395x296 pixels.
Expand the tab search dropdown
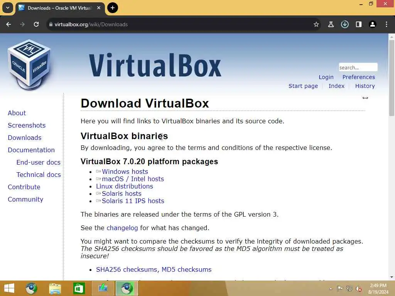(8, 8)
